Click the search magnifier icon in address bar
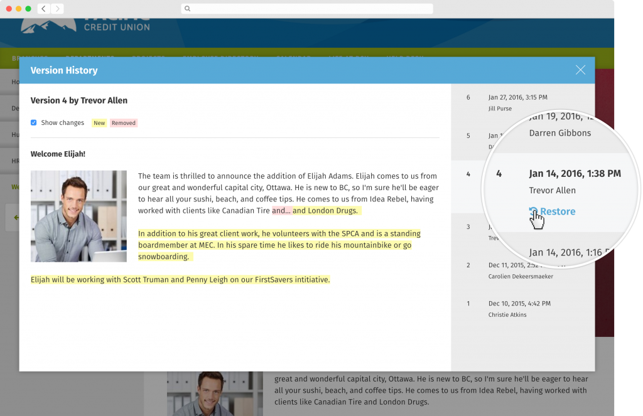Image resolution: width=643 pixels, height=416 pixels. coord(187,9)
